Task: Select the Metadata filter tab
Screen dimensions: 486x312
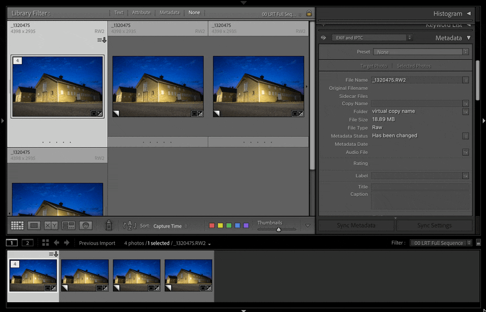Action: click(x=169, y=13)
